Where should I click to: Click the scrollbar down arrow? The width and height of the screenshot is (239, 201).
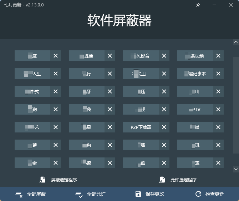235,169
